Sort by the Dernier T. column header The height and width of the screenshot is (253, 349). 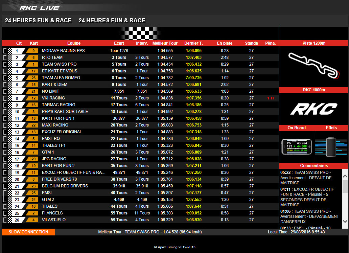[193, 43]
